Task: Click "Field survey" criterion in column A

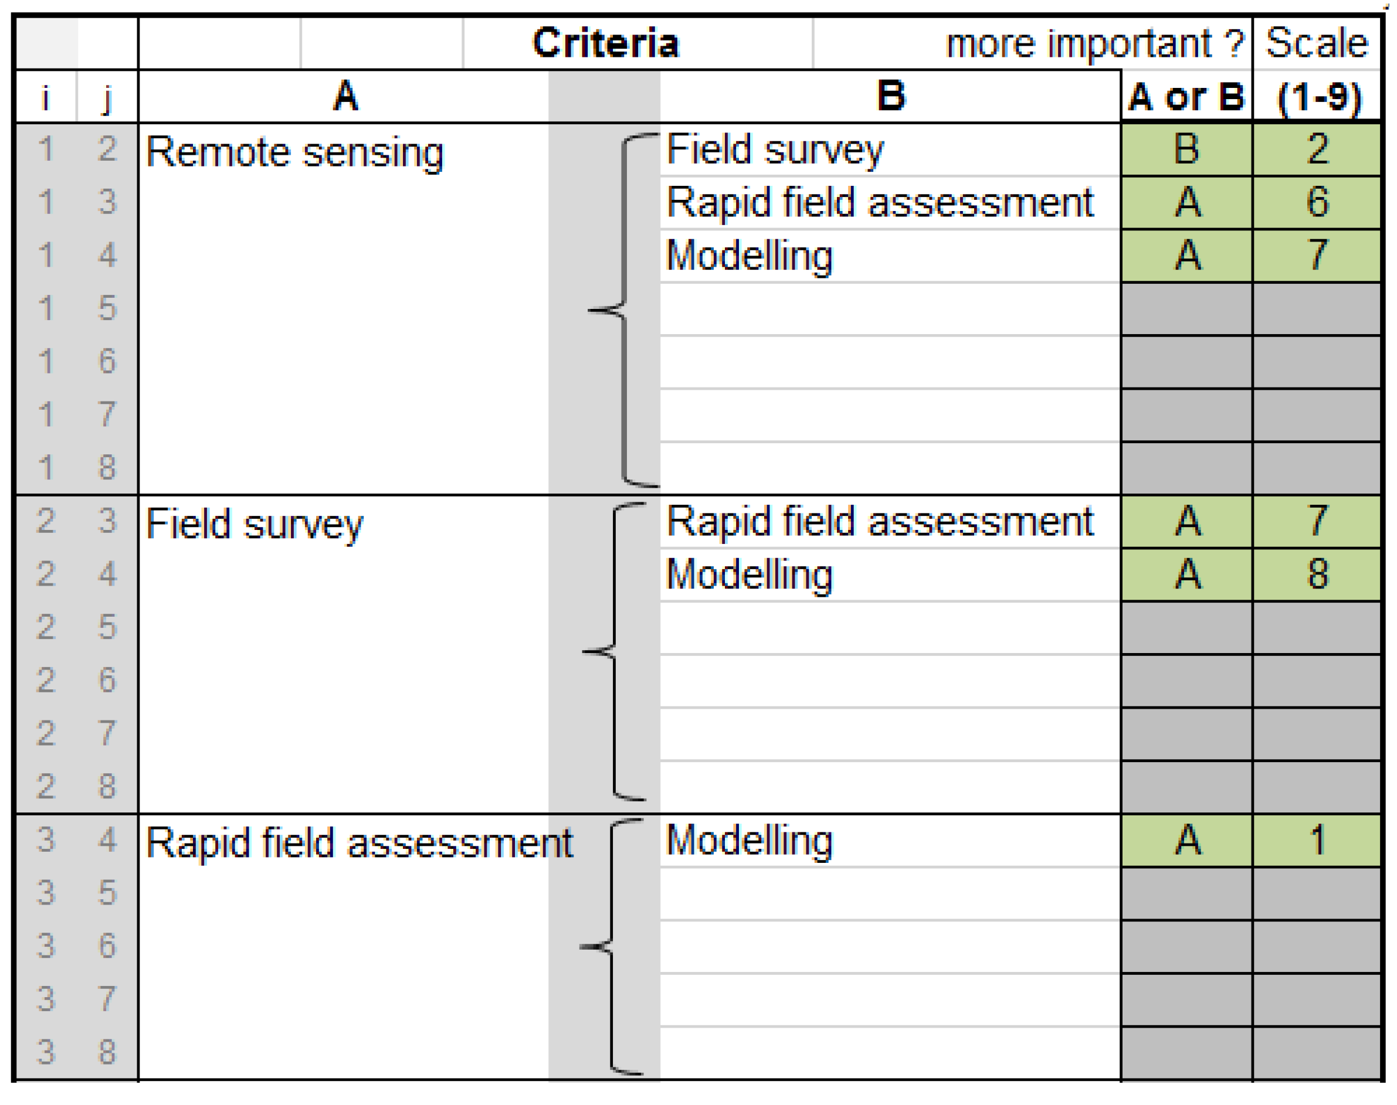Action: pos(255,523)
